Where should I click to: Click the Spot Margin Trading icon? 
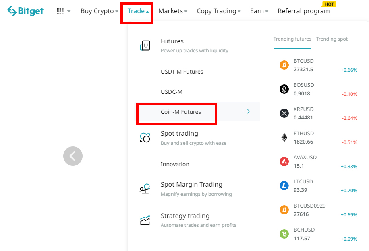coord(145,189)
